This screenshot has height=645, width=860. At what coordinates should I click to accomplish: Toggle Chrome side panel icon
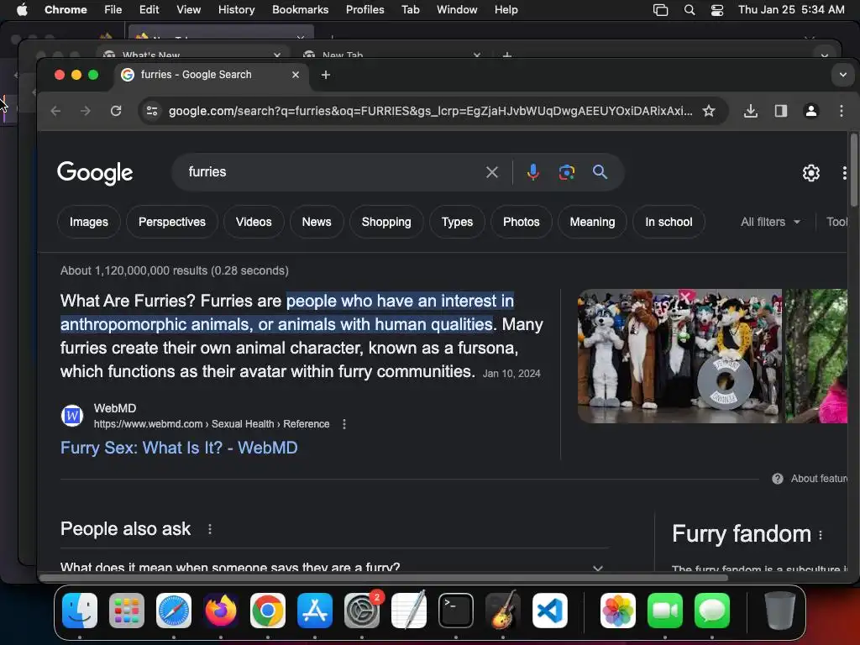pos(781,111)
